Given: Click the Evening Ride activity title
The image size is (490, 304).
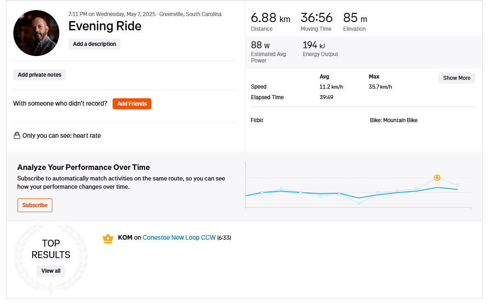Looking at the screenshot, I should coord(105,26).
